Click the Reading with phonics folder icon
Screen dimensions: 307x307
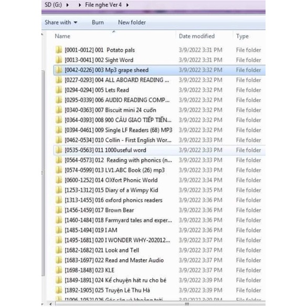[59, 160]
